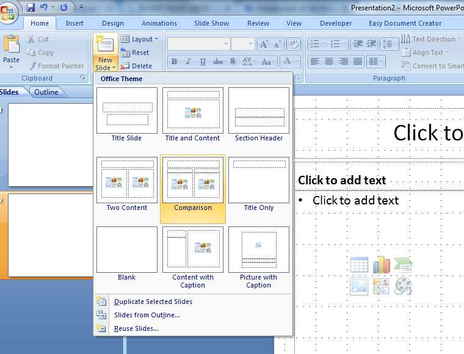This screenshot has height=354, width=464.
Task: Choose the Title Slide layout
Action: (126, 115)
